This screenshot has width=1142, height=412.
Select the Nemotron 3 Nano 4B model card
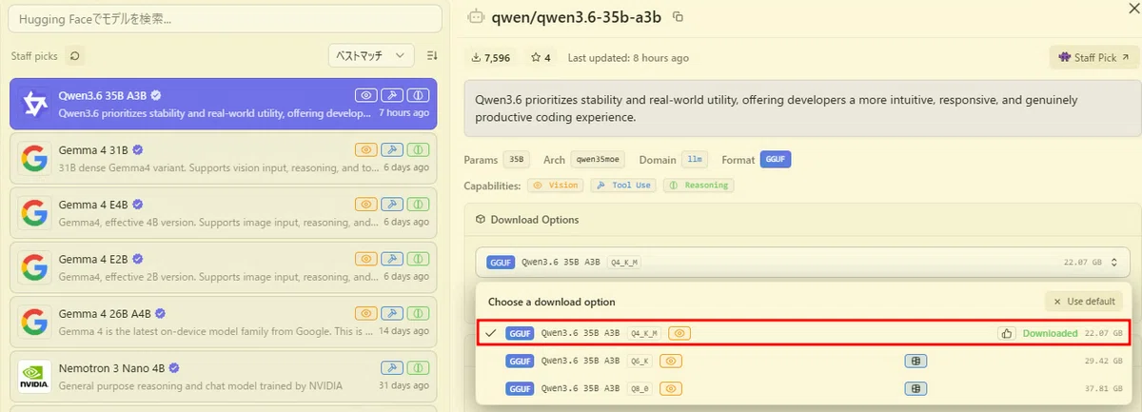point(224,375)
